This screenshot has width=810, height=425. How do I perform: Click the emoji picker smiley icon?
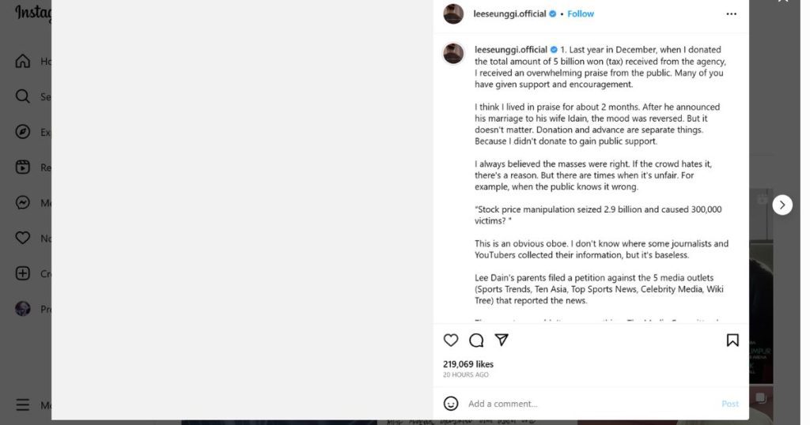click(451, 404)
